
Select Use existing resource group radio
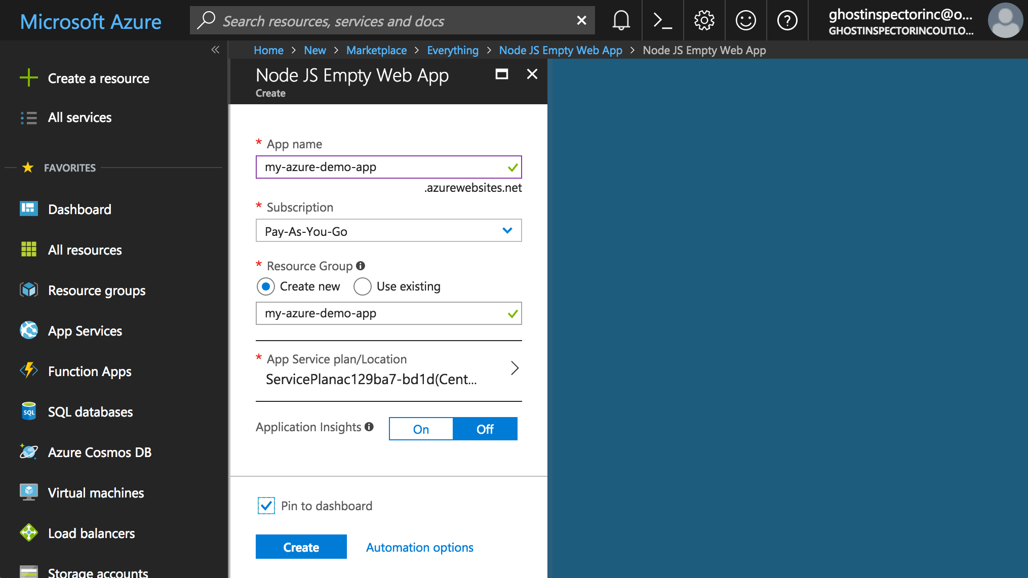tap(362, 286)
